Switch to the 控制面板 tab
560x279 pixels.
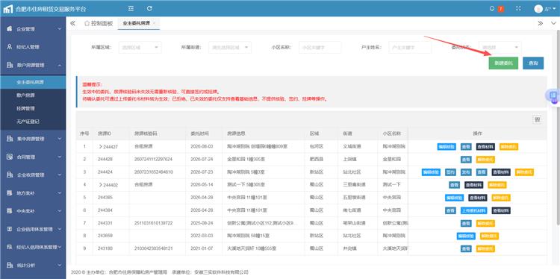click(x=99, y=23)
